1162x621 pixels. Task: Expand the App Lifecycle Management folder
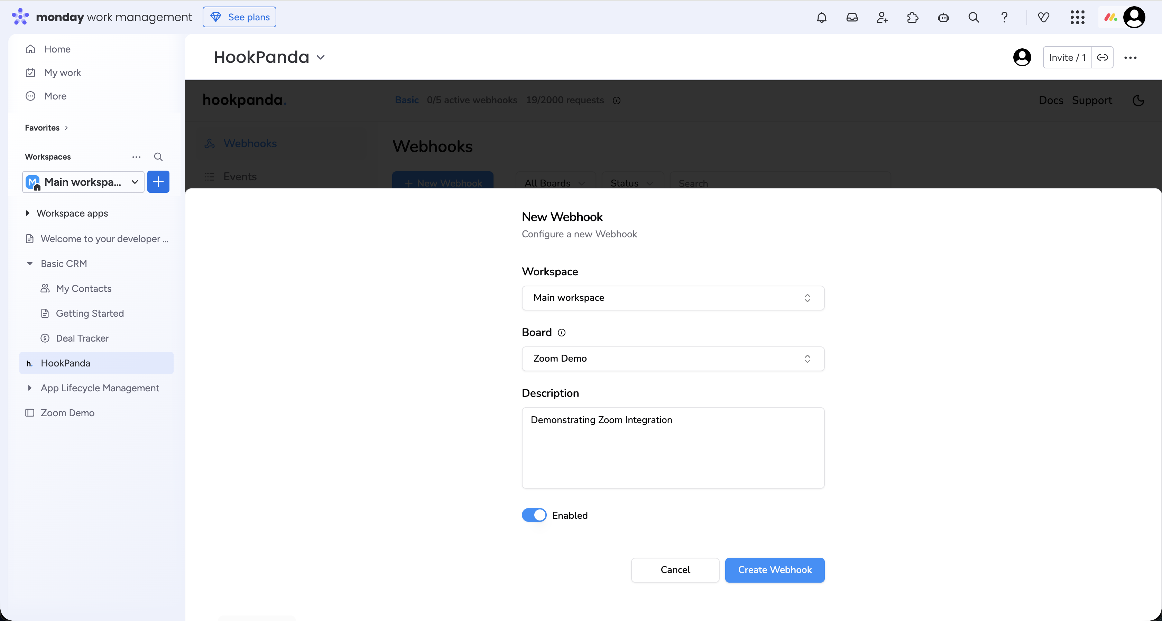30,388
